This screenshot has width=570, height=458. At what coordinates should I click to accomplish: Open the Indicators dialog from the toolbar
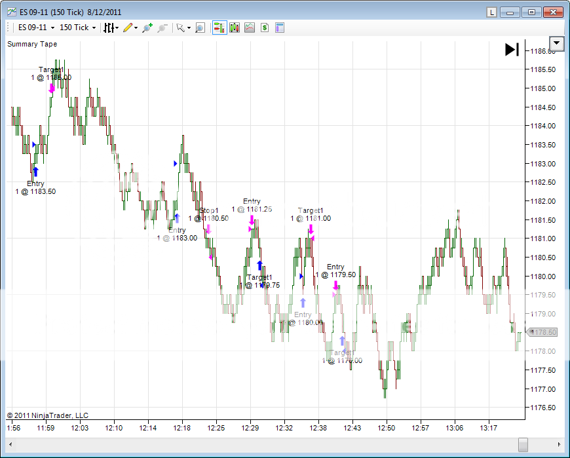pyautogui.click(x=110, y=28)
